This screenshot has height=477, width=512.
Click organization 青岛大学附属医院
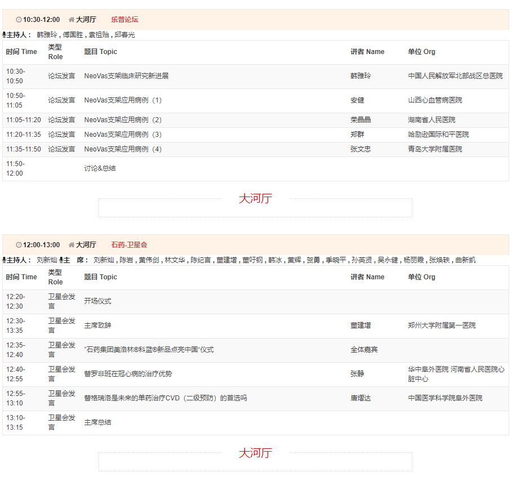point(435,149)
